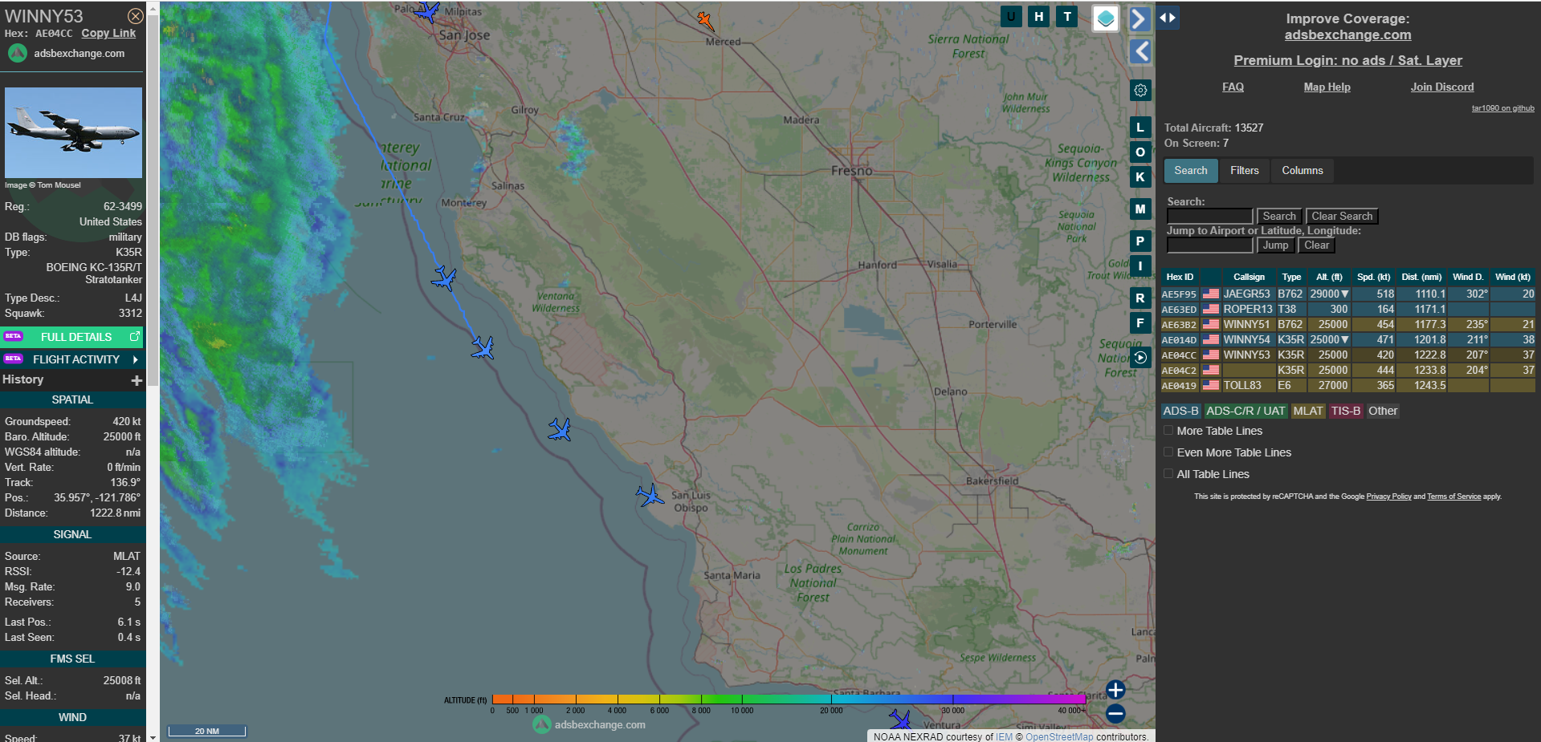Open map settings gear icon
Image resolution: width=1541 pixels, height=742 pixels.
click(x=1140, y=91)
